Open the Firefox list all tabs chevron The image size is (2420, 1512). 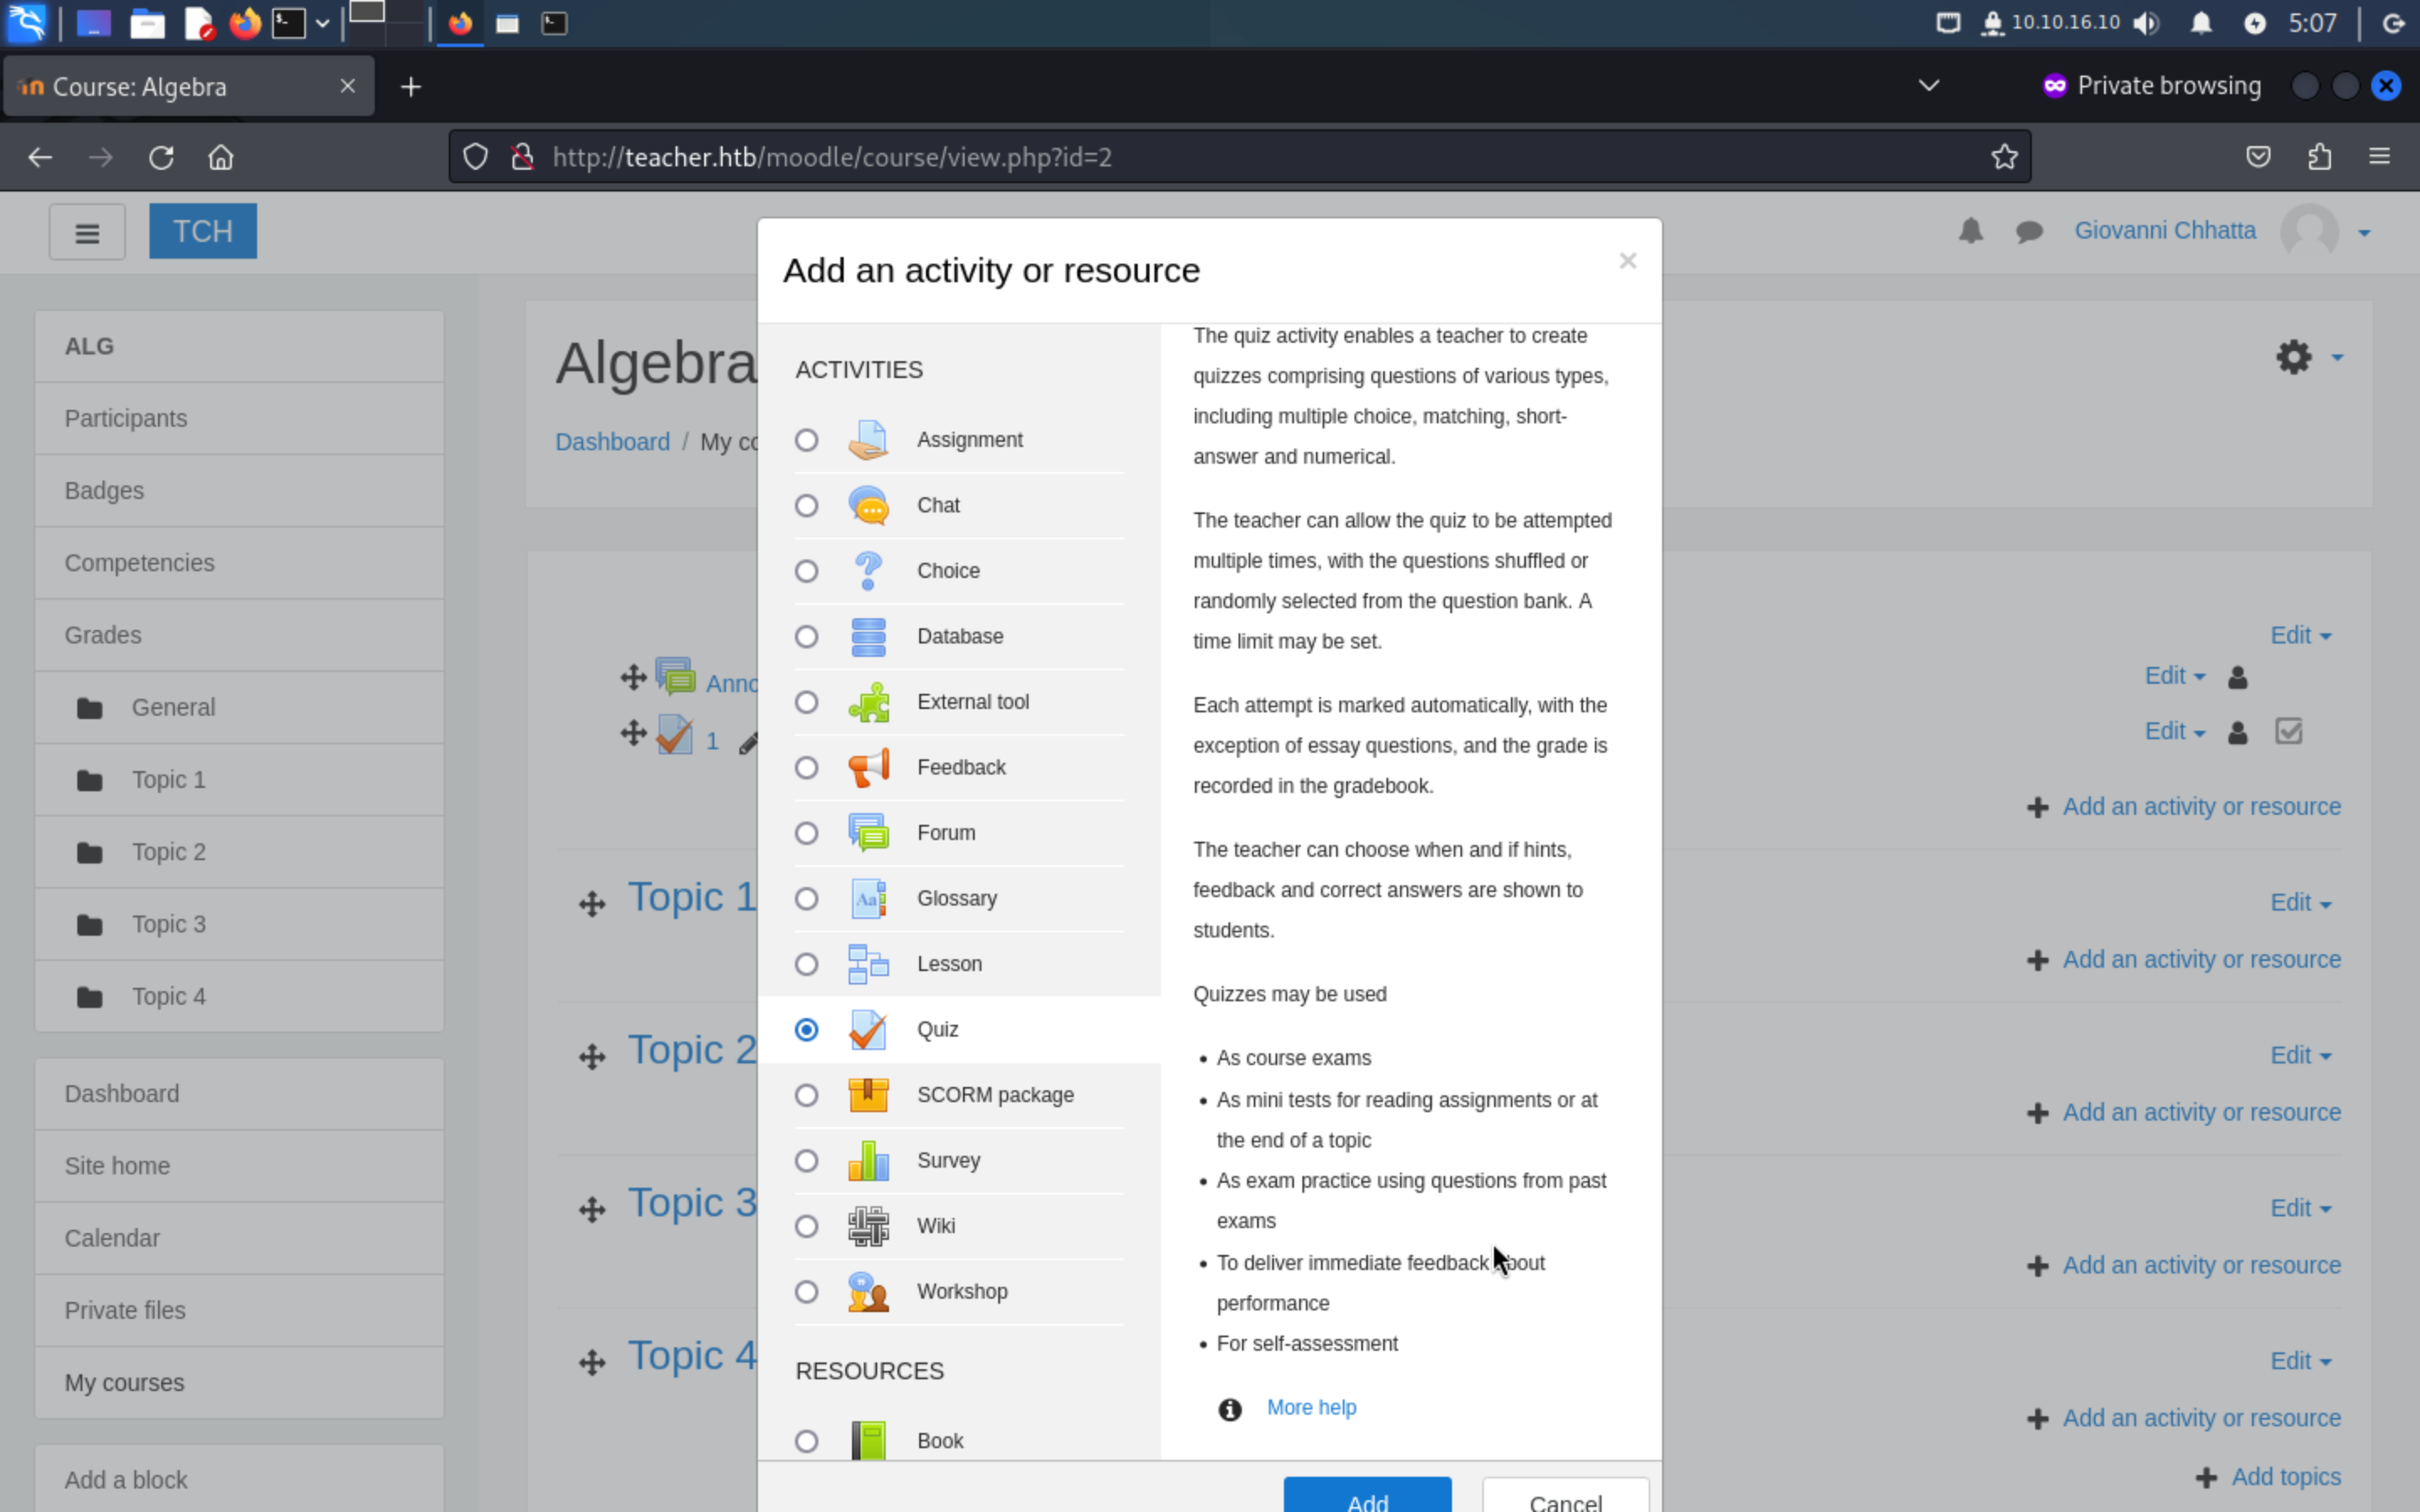coord(1928,86)
